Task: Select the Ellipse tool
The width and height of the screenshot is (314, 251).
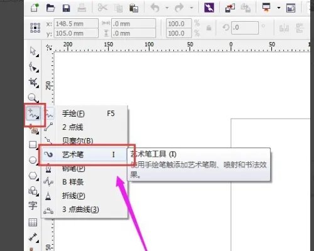Action: coord(33,160)
